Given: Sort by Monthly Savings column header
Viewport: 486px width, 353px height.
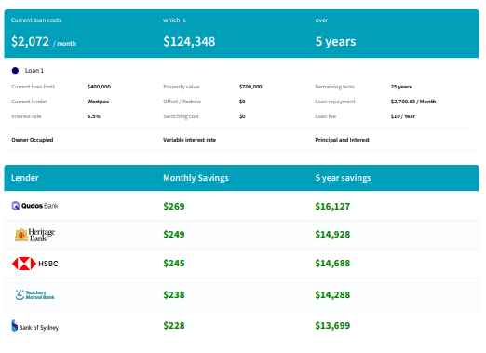Looking at the screenshot, I should [x=196, y=178].
